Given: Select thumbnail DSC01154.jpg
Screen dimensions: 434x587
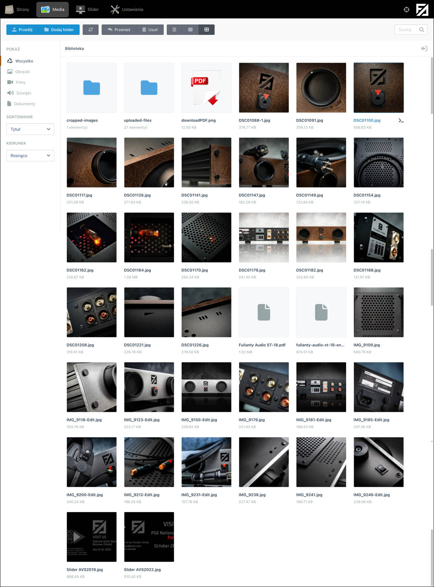Looking at the screenshot, I should pyautogui.click(x=379, y=162).
